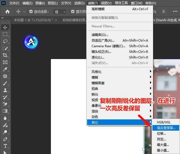180x154 pixels.
Task: Select the Rectangular Marquee tool
Action: pos(5,34)
